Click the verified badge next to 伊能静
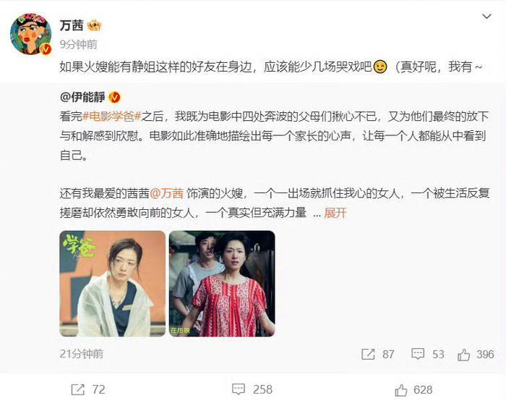This screenshot has width=506, height=401. (114, 97)
